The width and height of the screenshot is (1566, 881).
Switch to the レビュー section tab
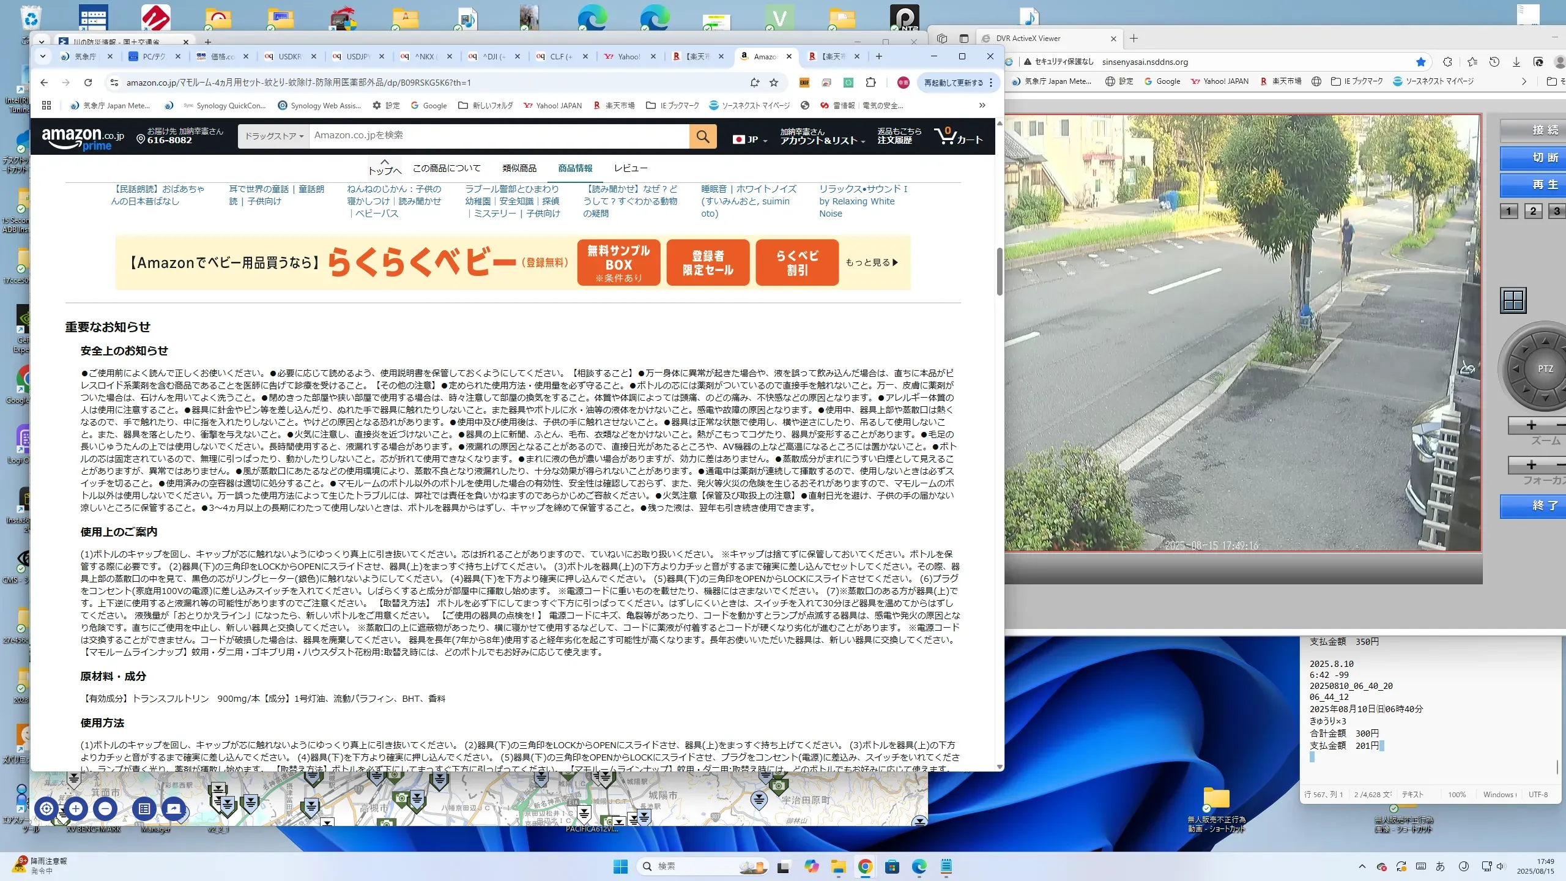(x=630, y=168)
